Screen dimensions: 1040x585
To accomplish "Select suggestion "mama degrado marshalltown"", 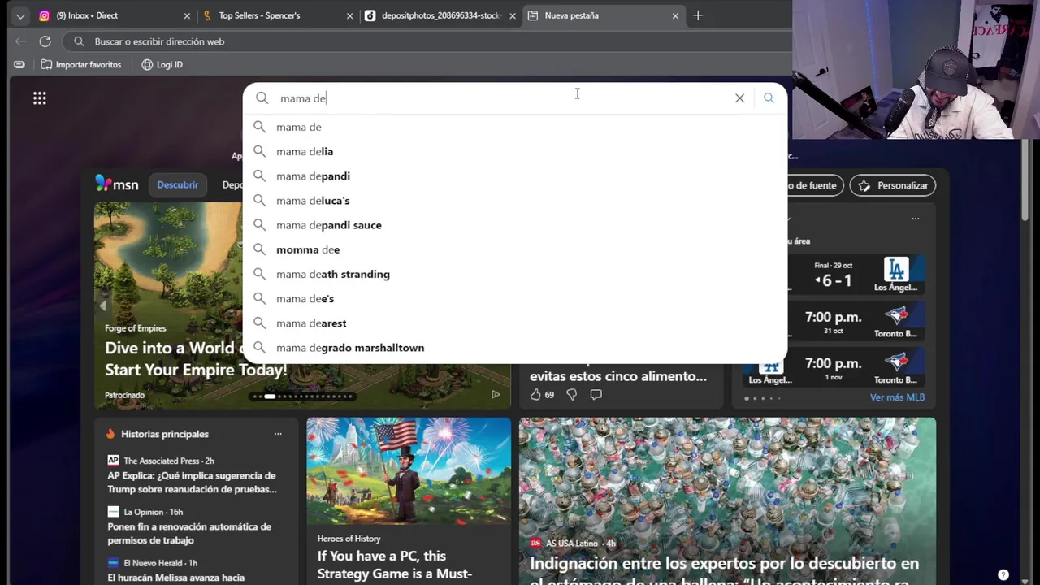I will 515,348.
